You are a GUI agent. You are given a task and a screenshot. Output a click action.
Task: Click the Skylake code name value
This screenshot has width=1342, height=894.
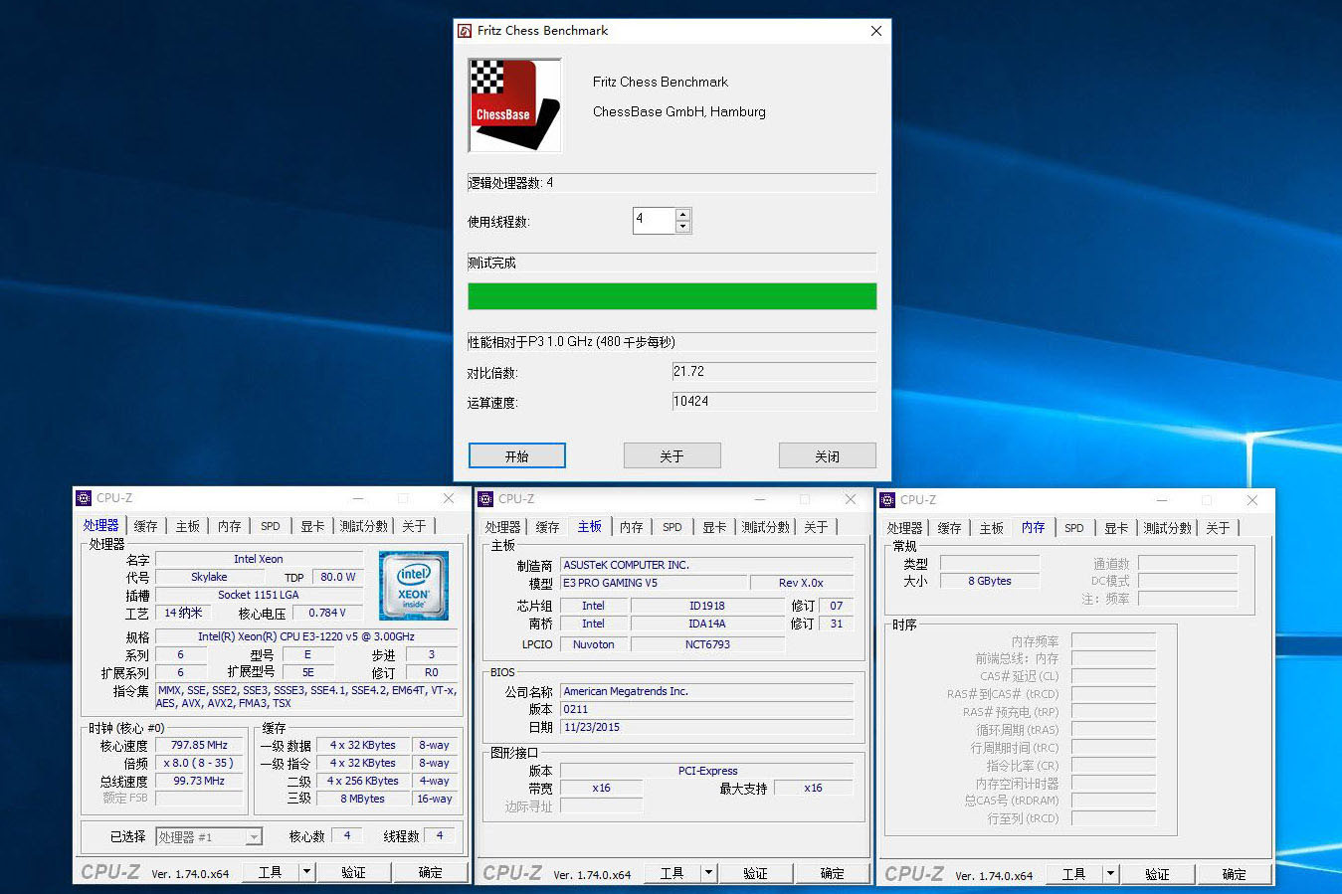coord(209,577)
